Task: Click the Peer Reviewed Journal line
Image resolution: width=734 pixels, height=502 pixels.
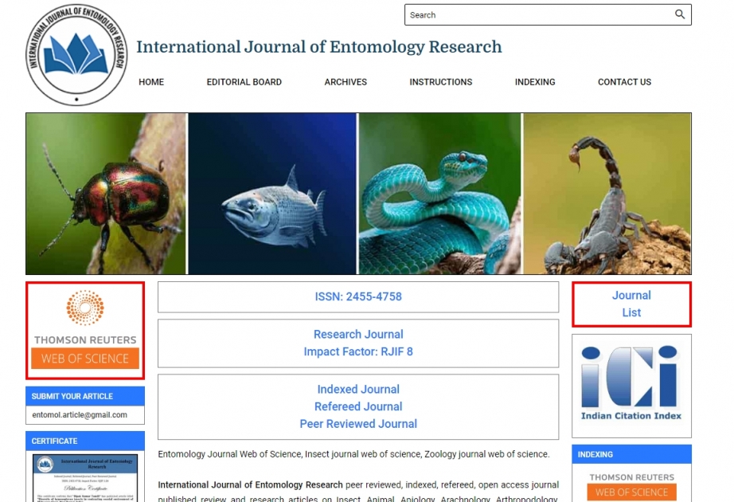Action: (x=358, y=424)
